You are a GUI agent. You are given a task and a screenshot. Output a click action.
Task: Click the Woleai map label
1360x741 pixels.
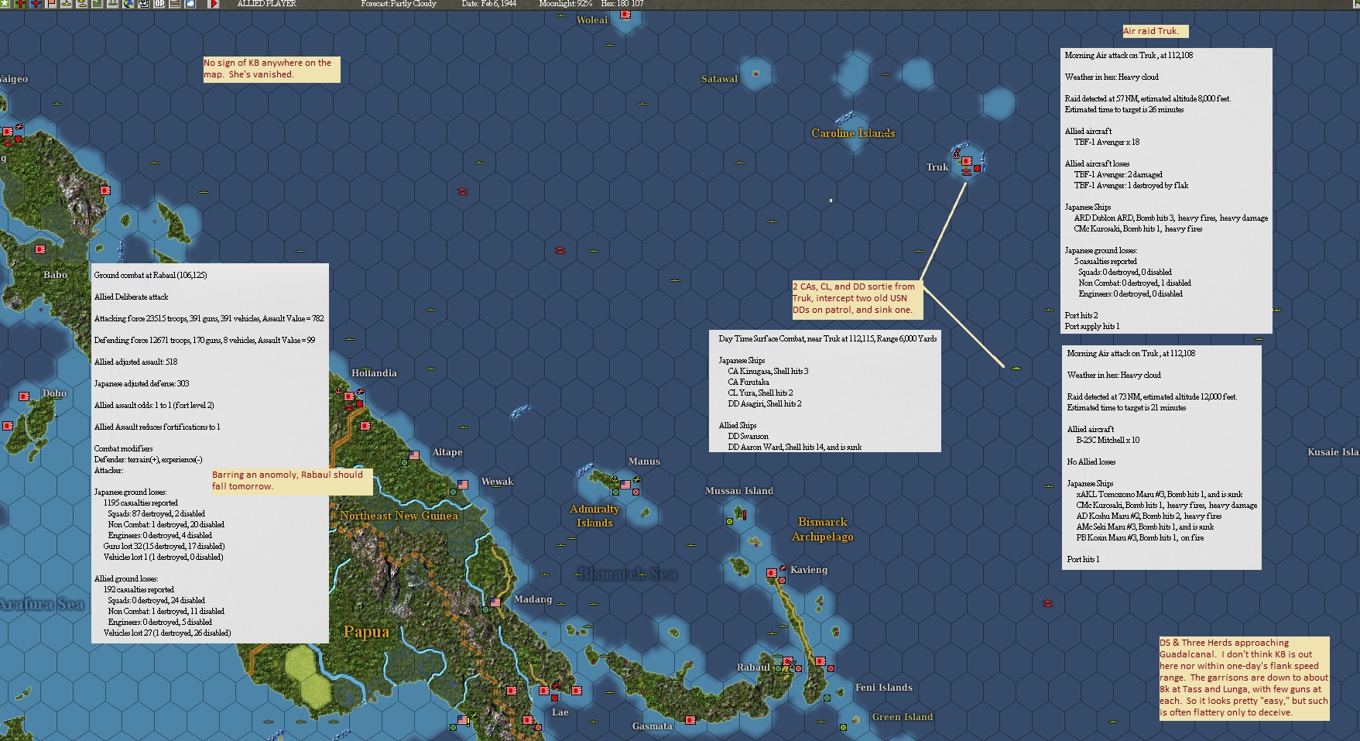pyautogui.click(x=592, y=20)
